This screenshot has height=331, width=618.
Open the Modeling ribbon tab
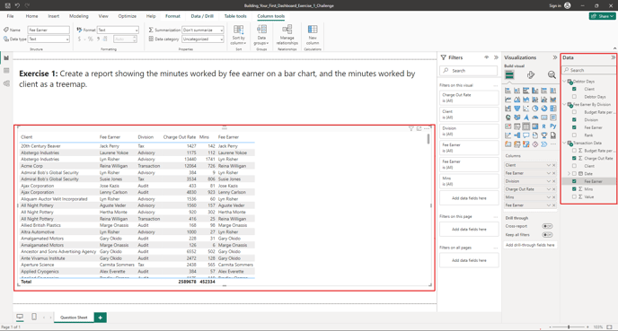79,16
